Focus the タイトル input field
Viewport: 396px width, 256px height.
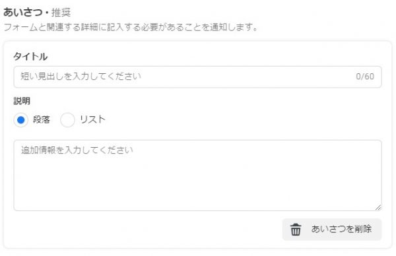coord(197,77)
